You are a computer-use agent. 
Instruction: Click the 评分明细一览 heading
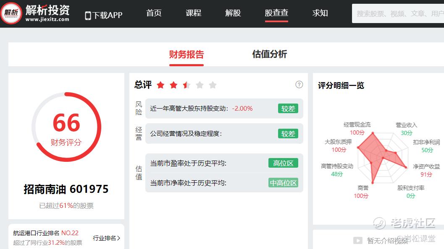click(341, 86)
